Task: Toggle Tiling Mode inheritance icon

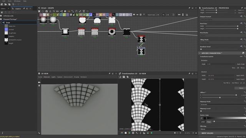Action: 241,39
